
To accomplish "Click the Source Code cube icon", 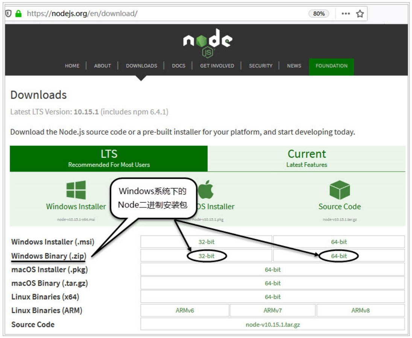I will point(339,190).
